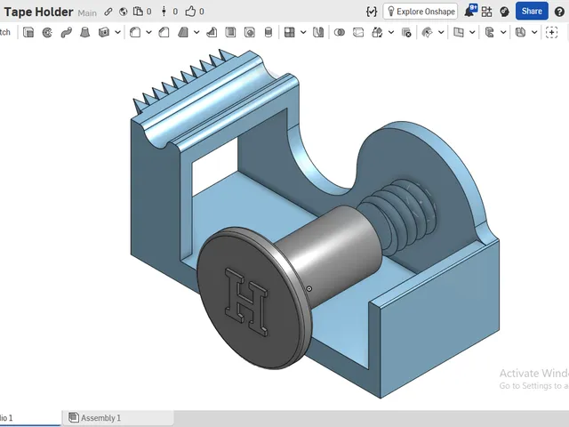Select the Sweep tool
This screenshot has height=427, width=569.
pyautogui.click(x=66, y=33)
